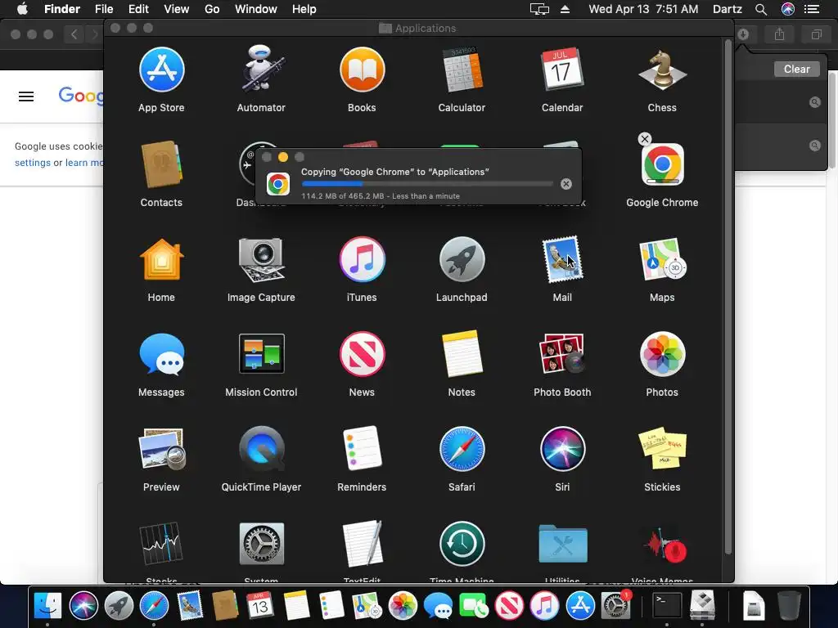
Task: Open Notification Center from menu bar
Action: [812, 9]
